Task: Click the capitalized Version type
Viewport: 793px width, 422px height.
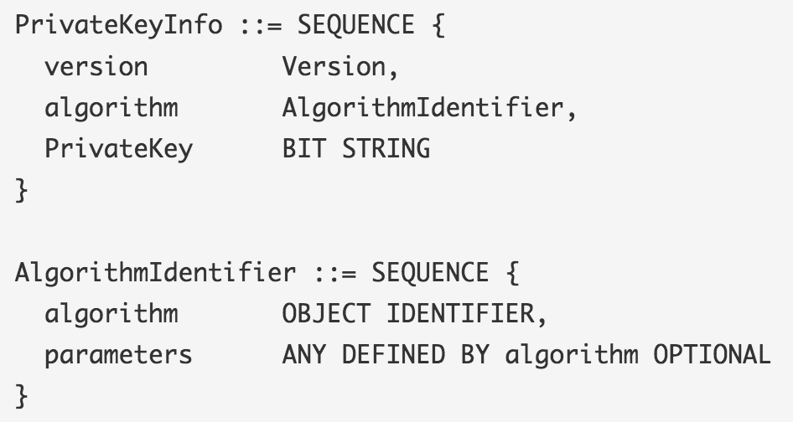Action: (334, 66)
